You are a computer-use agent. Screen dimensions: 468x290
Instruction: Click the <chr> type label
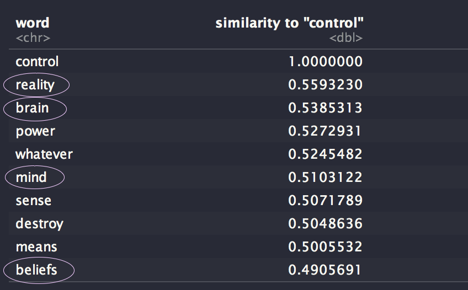[33, 38]
